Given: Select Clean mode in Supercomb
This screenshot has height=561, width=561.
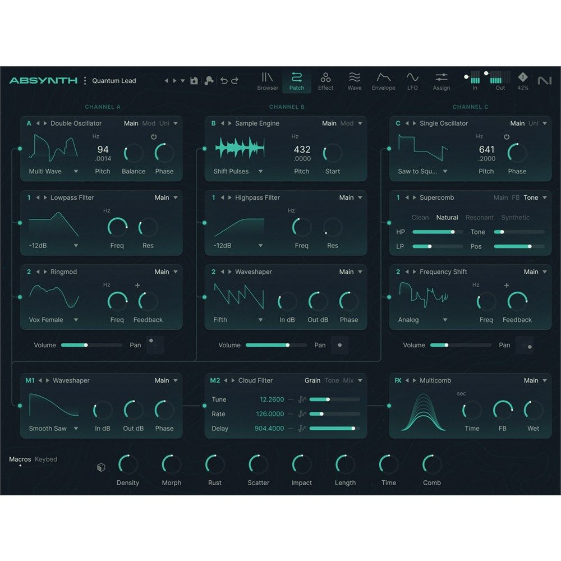Looking at the screenshot, I should [420, 218].
